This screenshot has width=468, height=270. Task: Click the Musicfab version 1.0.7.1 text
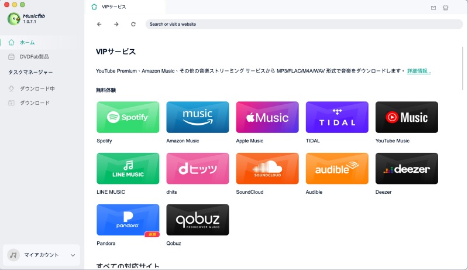point(30,22)
